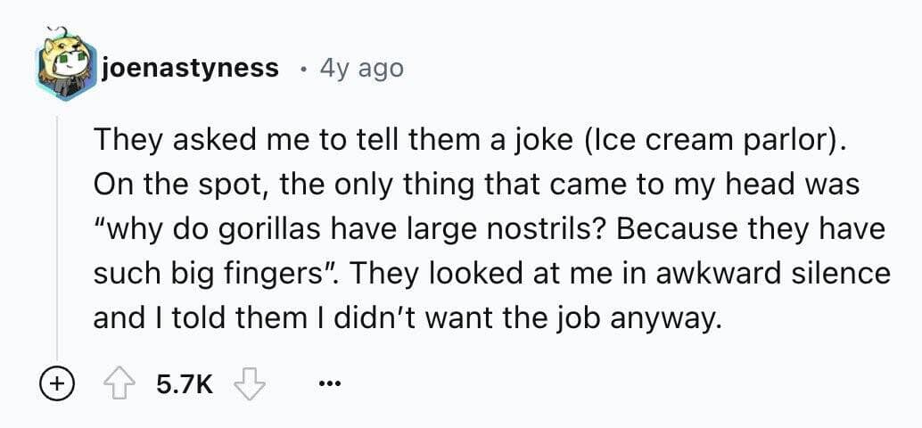This screenshot has height=428, width=922.
Task: Click the 5.7K vote score
Action: click(185, 385)
